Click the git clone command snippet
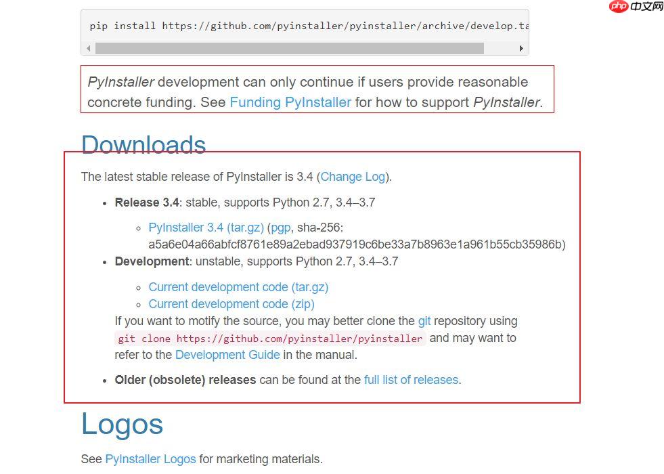 point(270,339)
